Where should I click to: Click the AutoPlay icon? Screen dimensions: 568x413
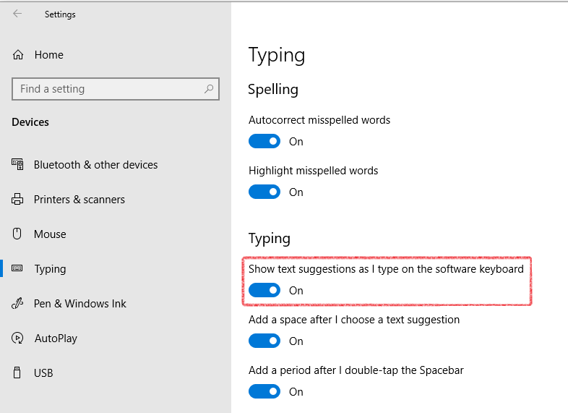point(17,338)
